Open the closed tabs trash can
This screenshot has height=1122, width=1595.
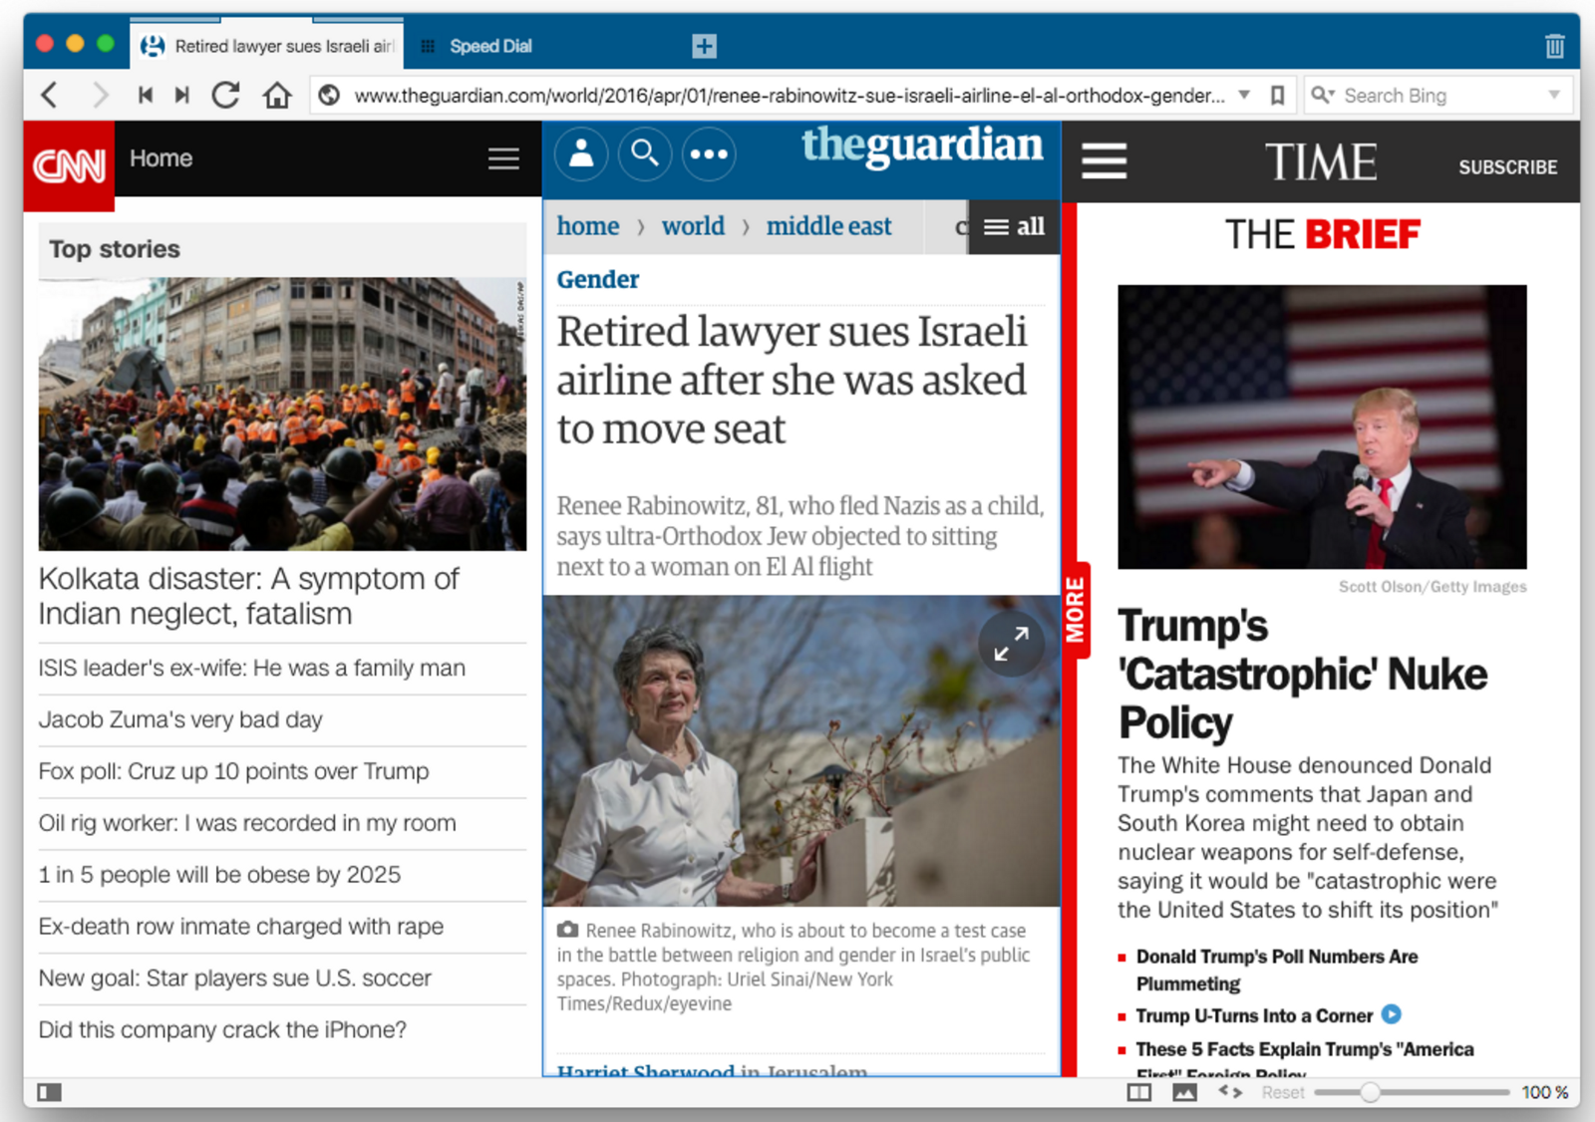(x=1554, y=46)
